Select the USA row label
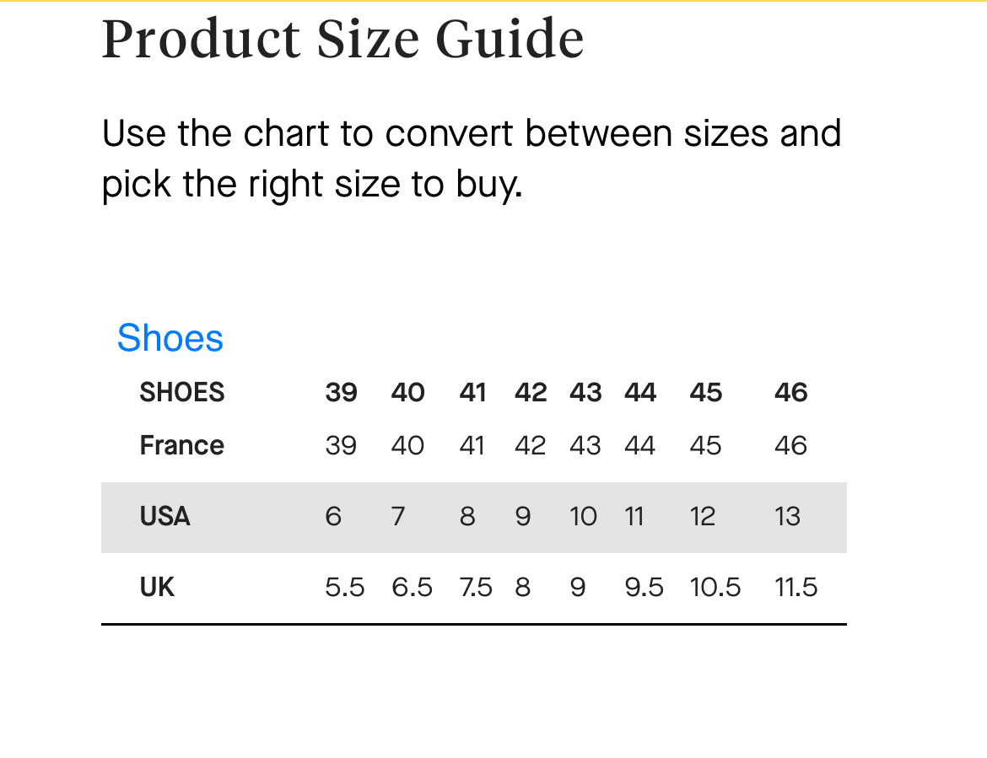 164,516
